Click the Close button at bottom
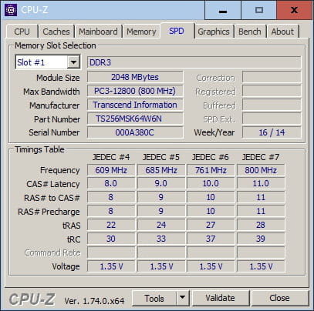Screen dimensions: 314x311 (x=279, y=298)
